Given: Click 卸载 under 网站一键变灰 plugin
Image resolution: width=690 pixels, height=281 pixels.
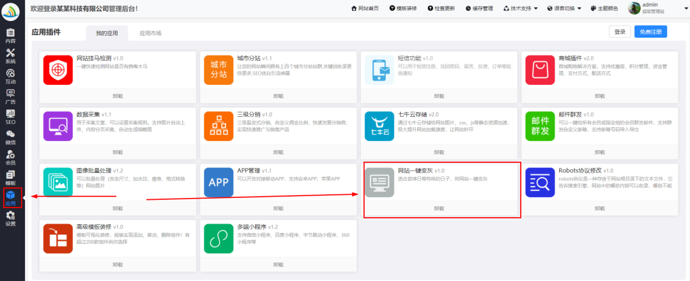Looking at the screenshot, I should tap(439, 209).
